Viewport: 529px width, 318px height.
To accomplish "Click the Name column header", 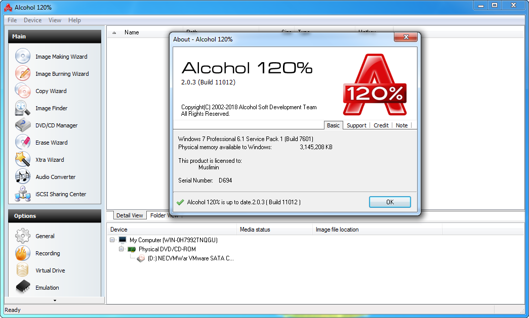I will pyautogui.click(x=132, y=32).
